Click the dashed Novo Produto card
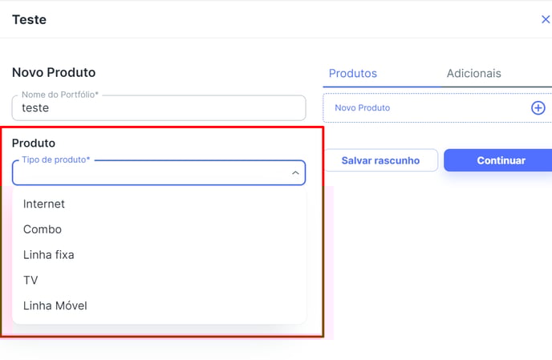 point(437,107)
